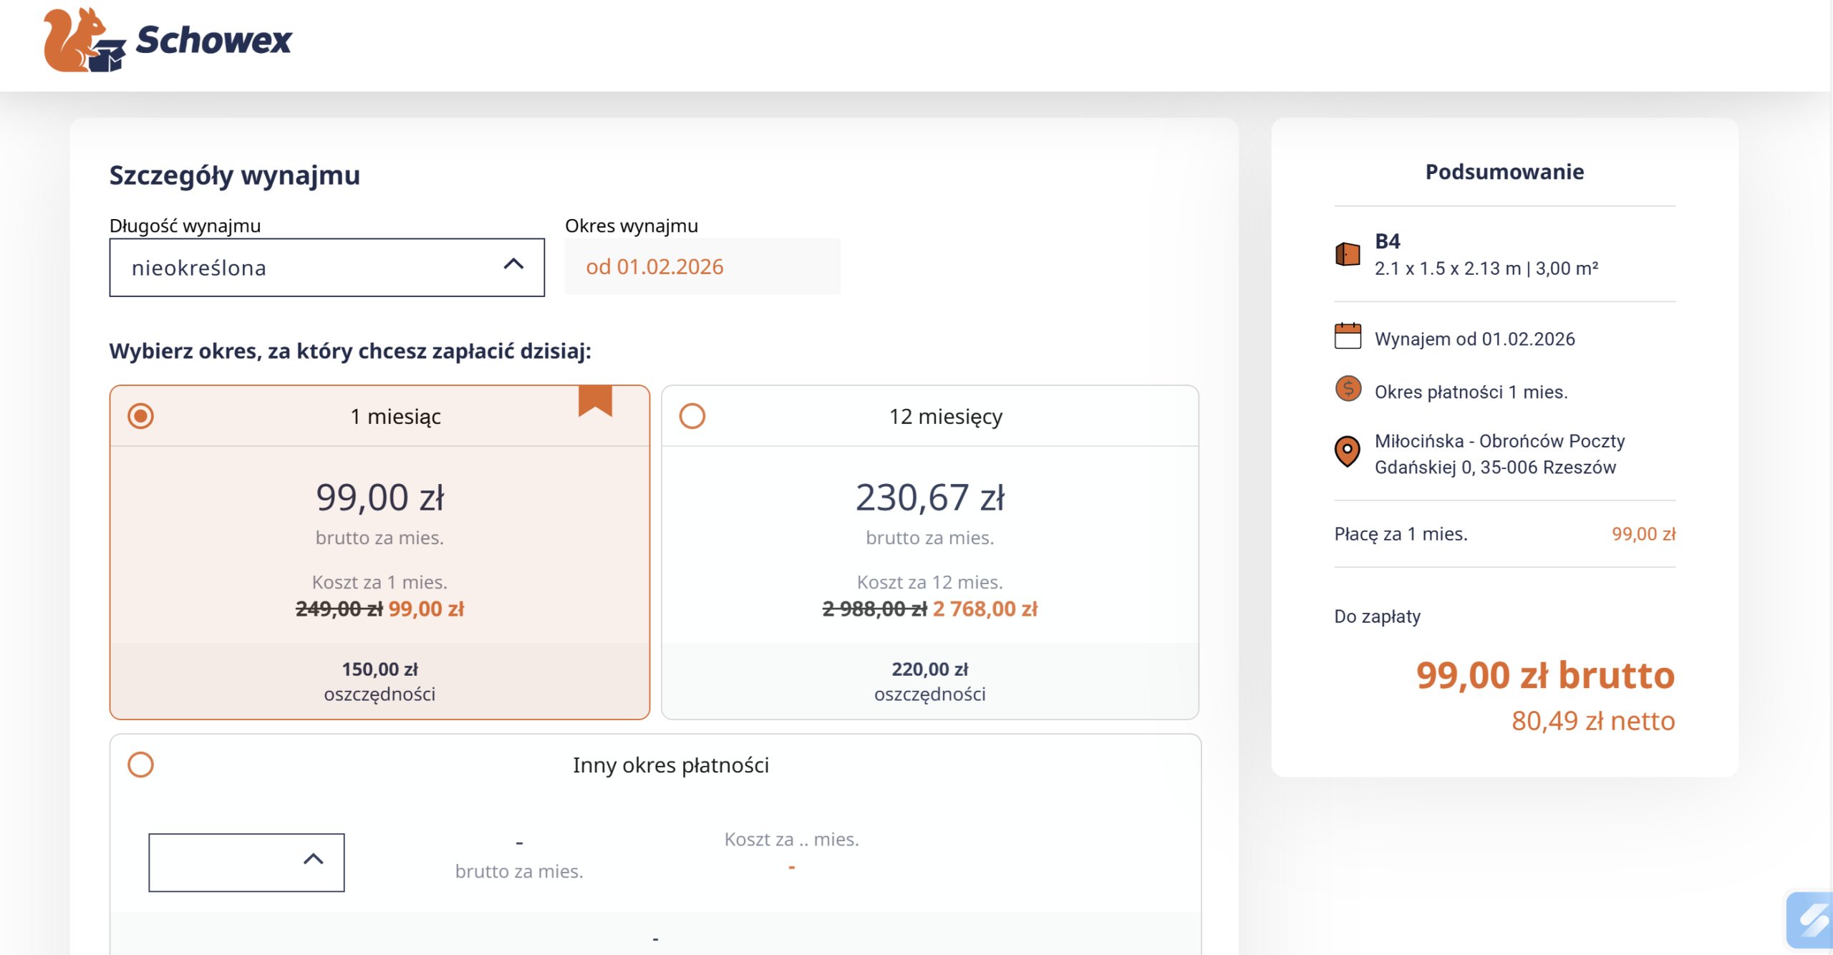
Task: Click the 99,00 zł brutto total
Action: (x=1544, y=675)
